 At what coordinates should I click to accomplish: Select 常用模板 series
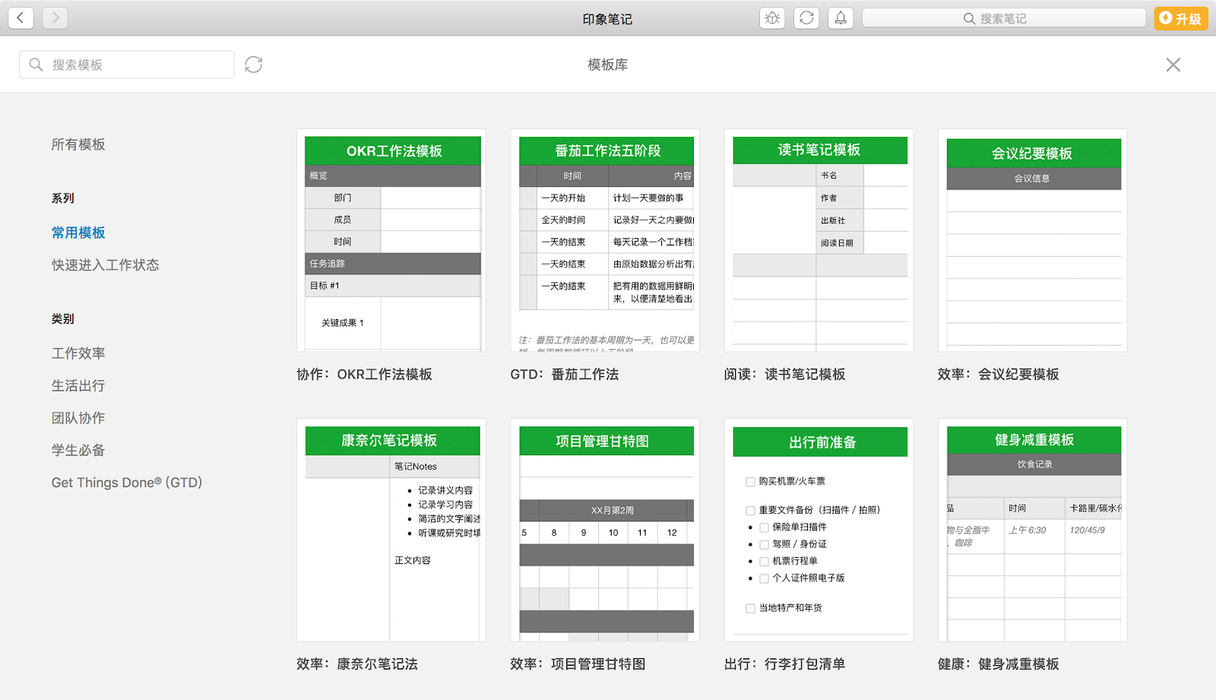coord(78,233)
